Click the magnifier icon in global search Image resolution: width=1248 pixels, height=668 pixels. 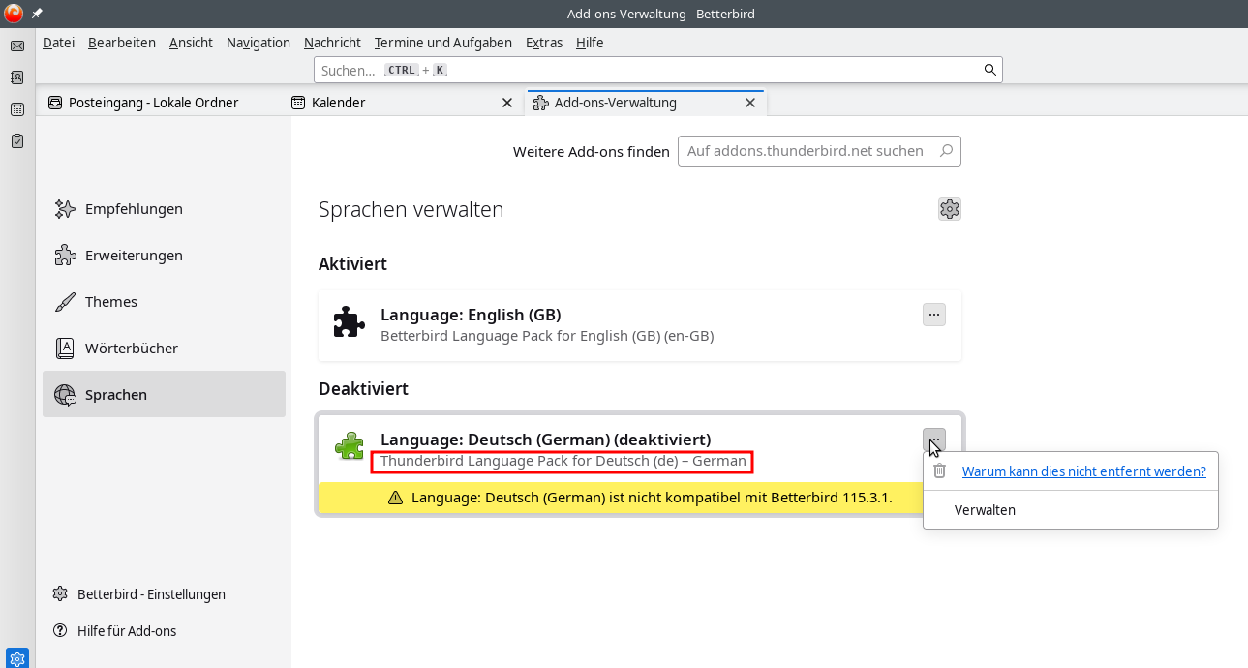coord(989,70)
